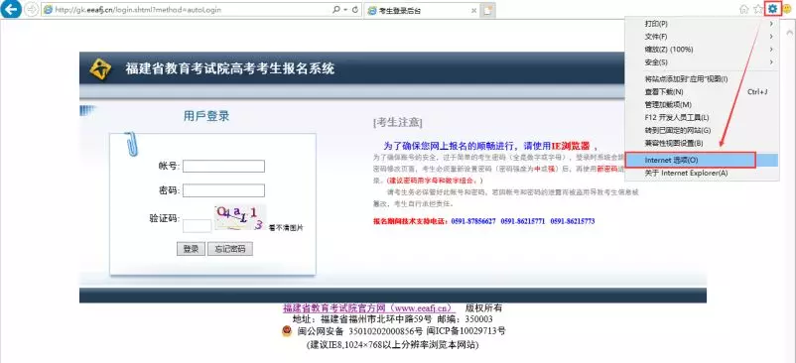Click the site icon in the address bar
The width and height of the screenshot is (796, 363).
coord(49,10)
